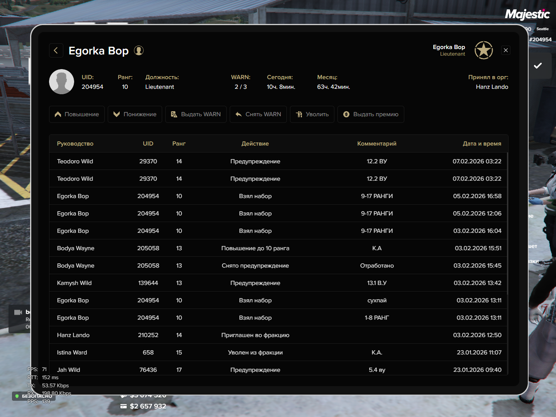Click the Снять WARN button
This screenshot has width=556, height=417.
[258, 114]
